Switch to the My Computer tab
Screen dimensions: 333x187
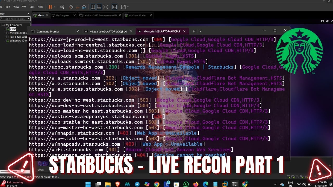pos(63,15)
